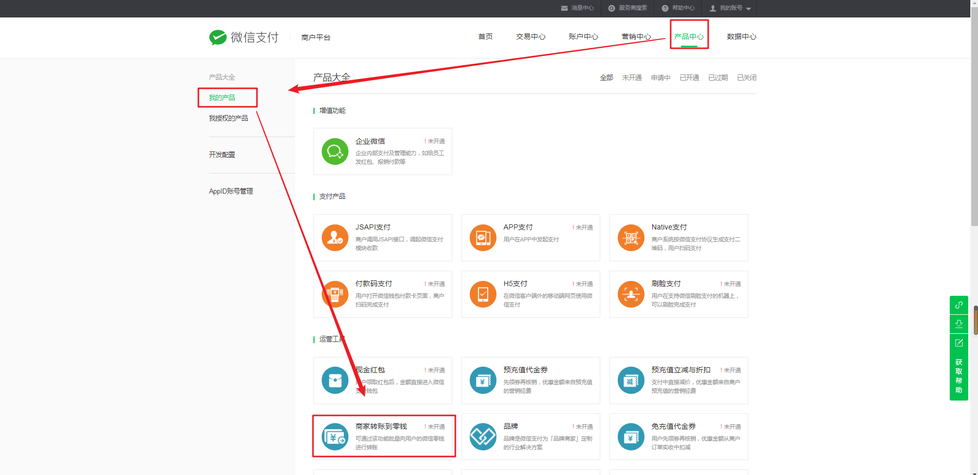Open the Native支付 product title
The height and width of the screenshot is (475, 978).
669,227
